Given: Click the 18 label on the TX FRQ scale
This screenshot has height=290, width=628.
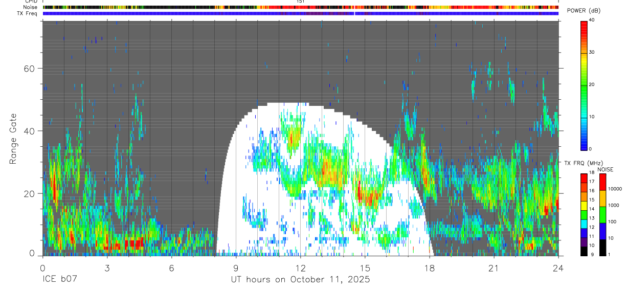Looking at the screenshot, I should [x=591, y=172].
